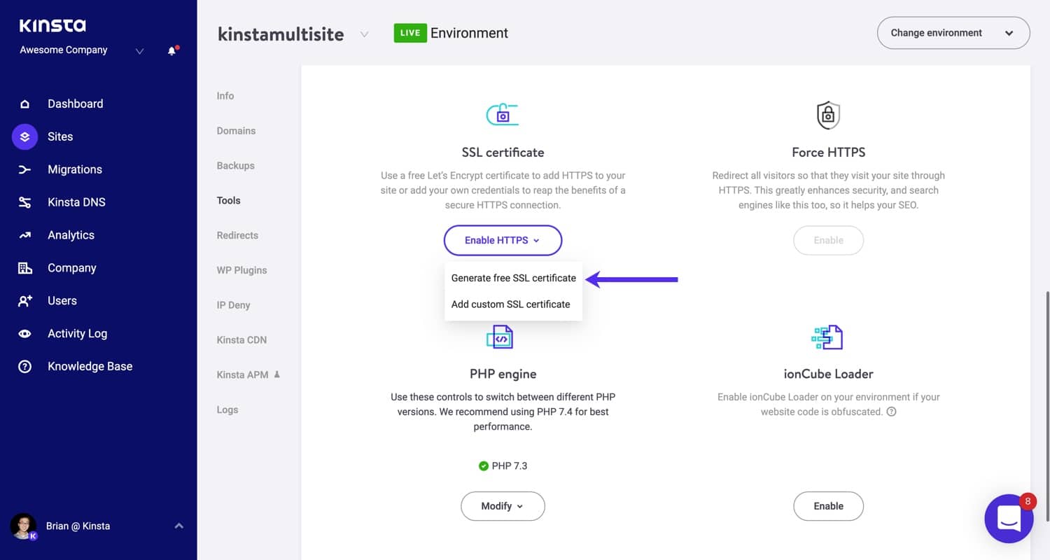Open the Tools tab
The image size is (1050, 560).
tap(228, 200)
